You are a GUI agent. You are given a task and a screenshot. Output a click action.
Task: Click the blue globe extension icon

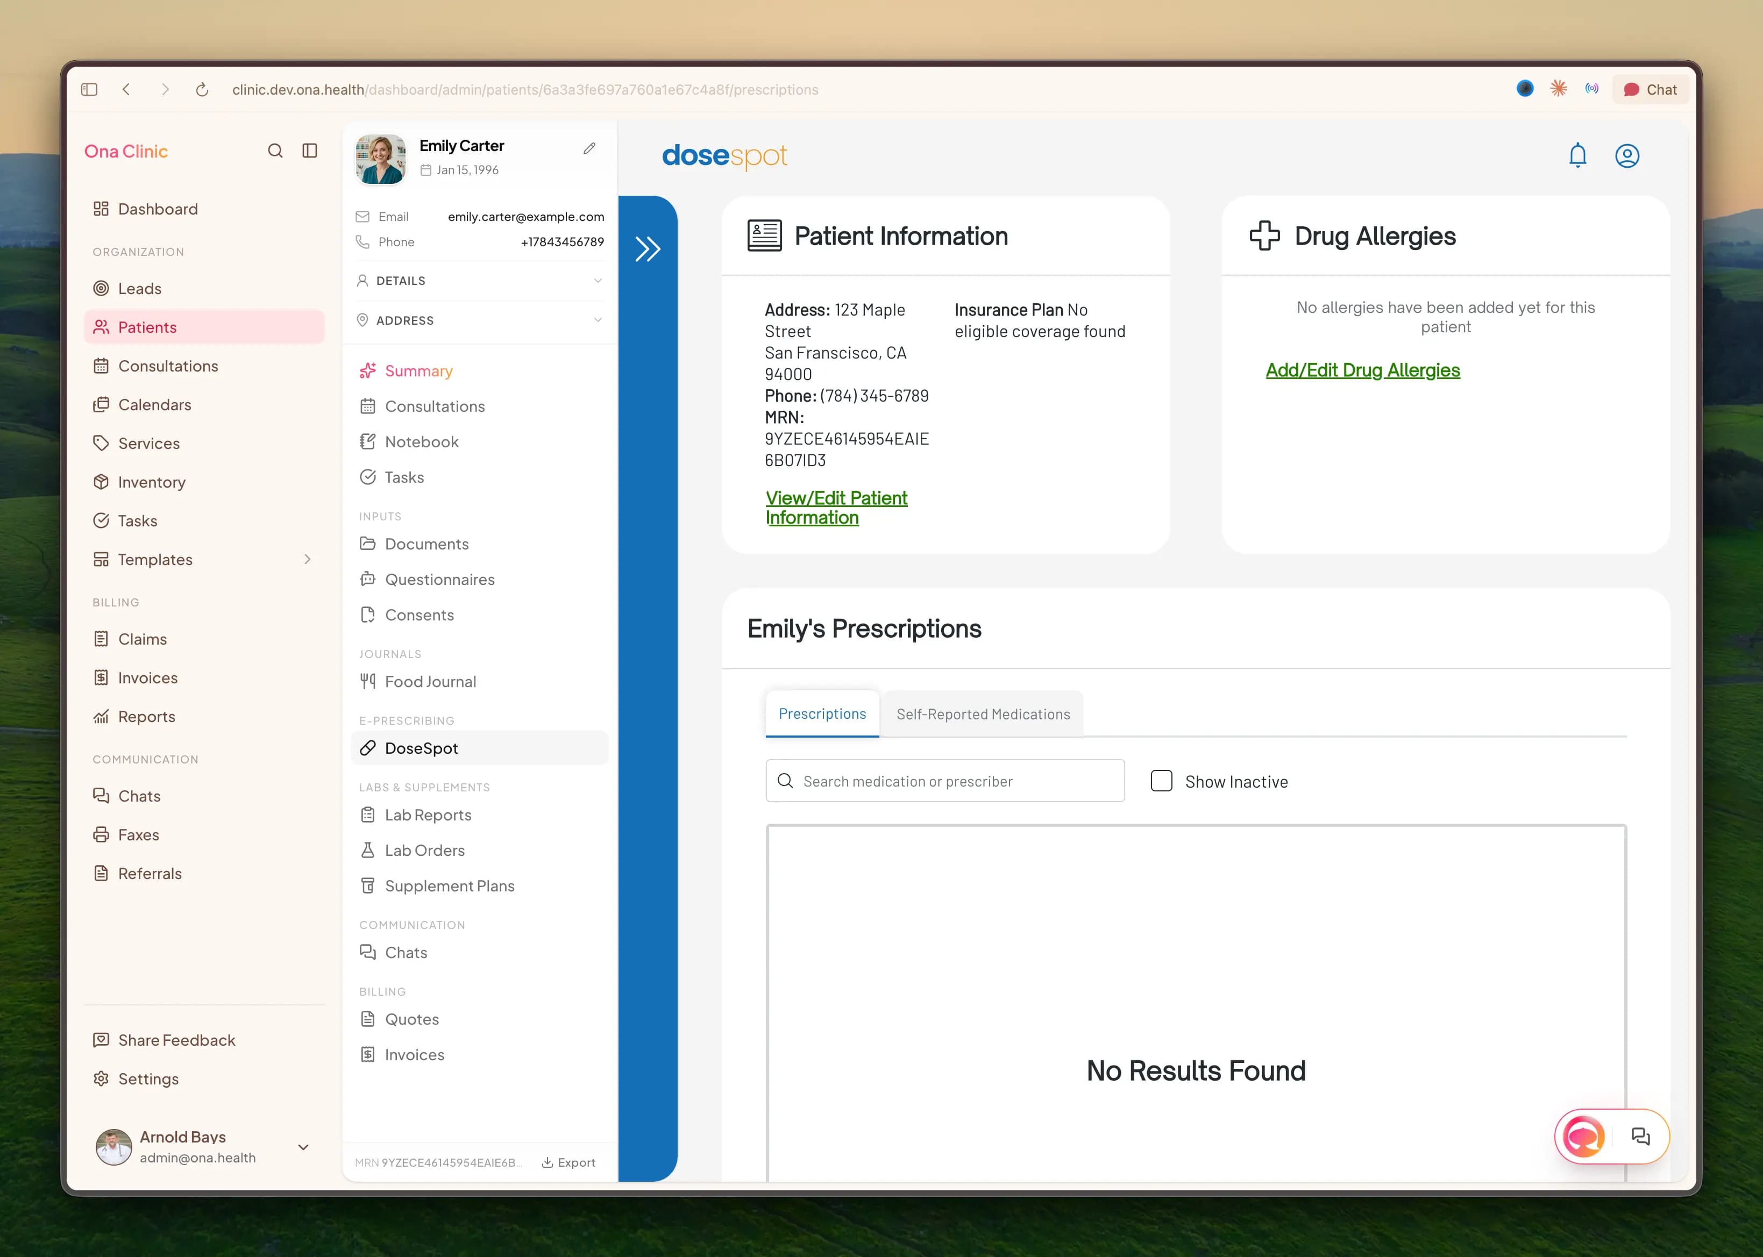click(x=1525, y=89)
